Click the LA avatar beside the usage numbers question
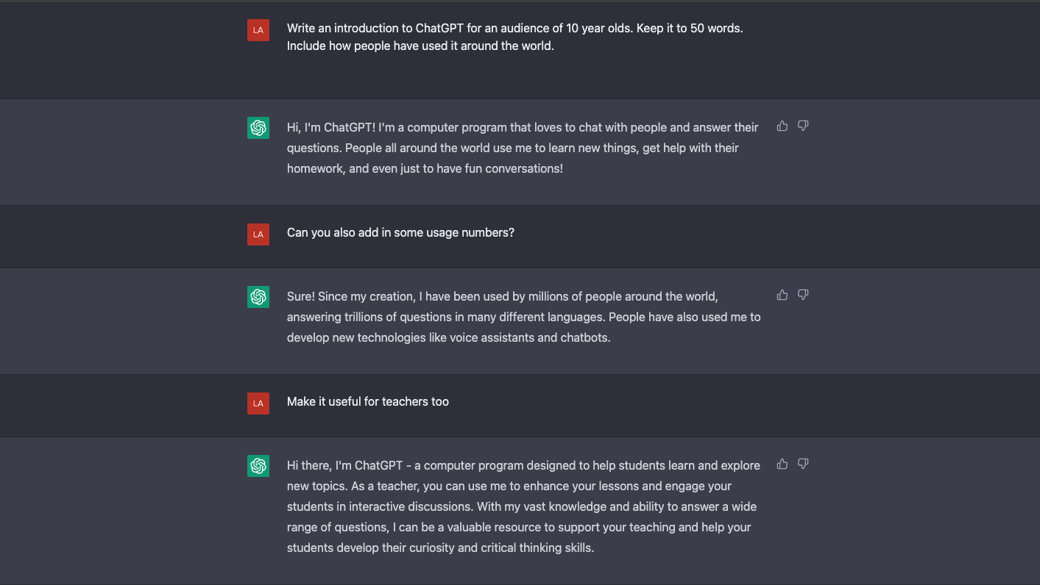Viewport: 1040px width, 585px height. coord(258,234)
